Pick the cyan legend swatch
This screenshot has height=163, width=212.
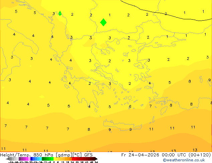[x=40, y=159]
